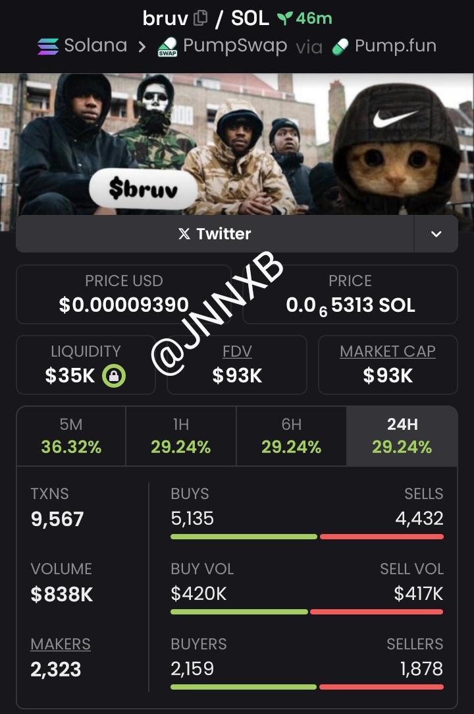Click the green liquidity lock icon
The image size is (474, 714).
point(114,376)
